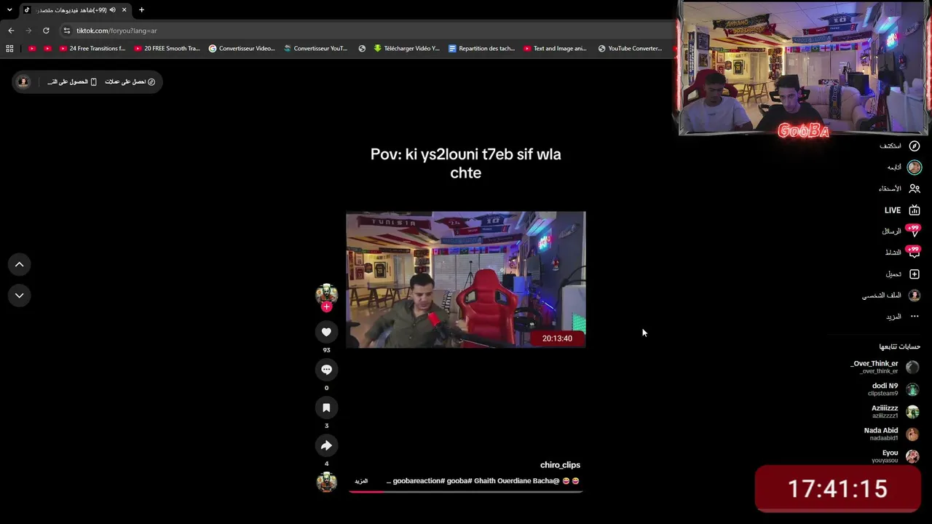Click the @Ghaith Ouerdiane Bacha mention
The height and width of the screenshot is (524, 932).
coord(518,481)
